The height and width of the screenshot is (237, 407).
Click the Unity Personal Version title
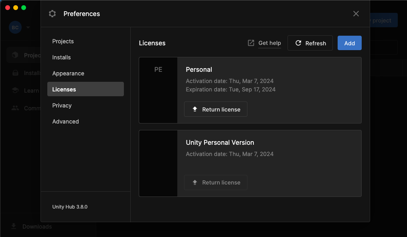point(220,142)
